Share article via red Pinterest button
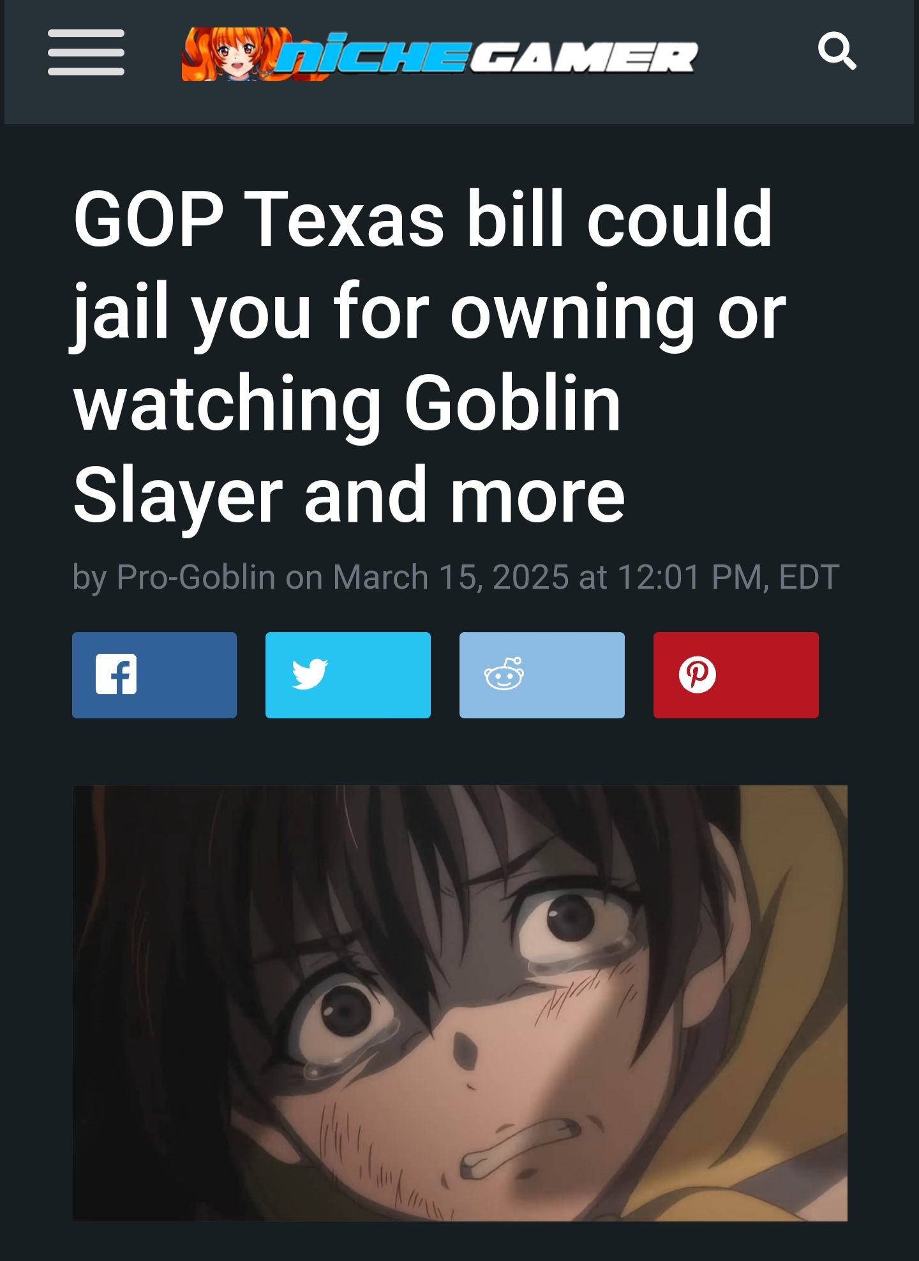This screenshot has width=919, height=1261. click(736, 675)
